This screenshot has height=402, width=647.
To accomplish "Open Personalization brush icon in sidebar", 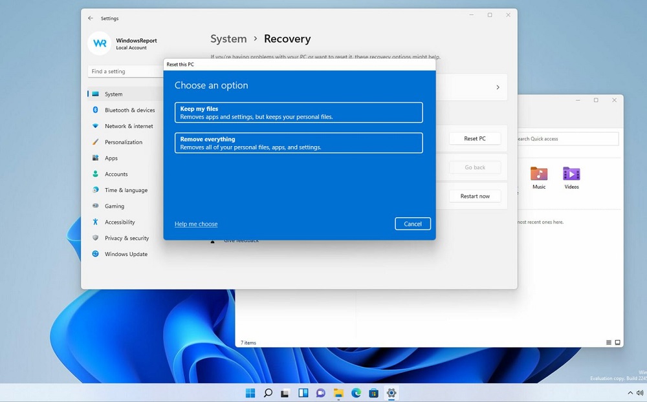I will pyautogui.click(x=95, y=142).
